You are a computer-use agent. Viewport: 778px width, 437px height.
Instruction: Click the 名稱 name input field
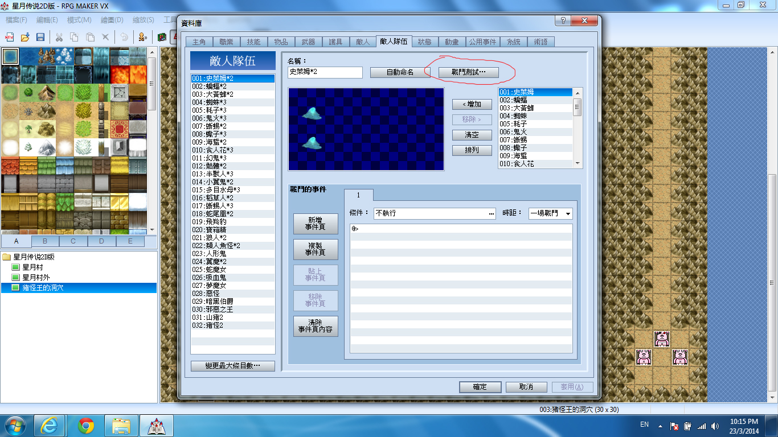click(325, 72)
